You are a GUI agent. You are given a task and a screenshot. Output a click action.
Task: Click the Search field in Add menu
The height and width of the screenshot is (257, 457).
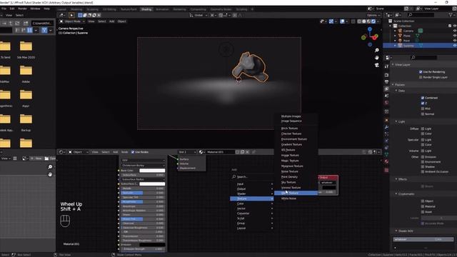pos(252,176)
